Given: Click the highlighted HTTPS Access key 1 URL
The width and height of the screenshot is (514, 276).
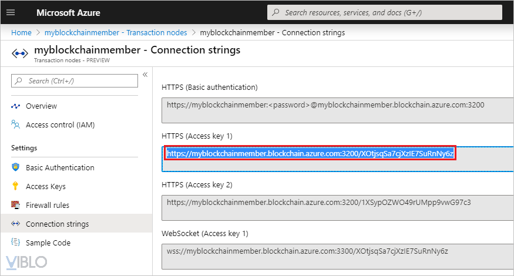Looking at the screenshot, I should (x=310, y=154).
